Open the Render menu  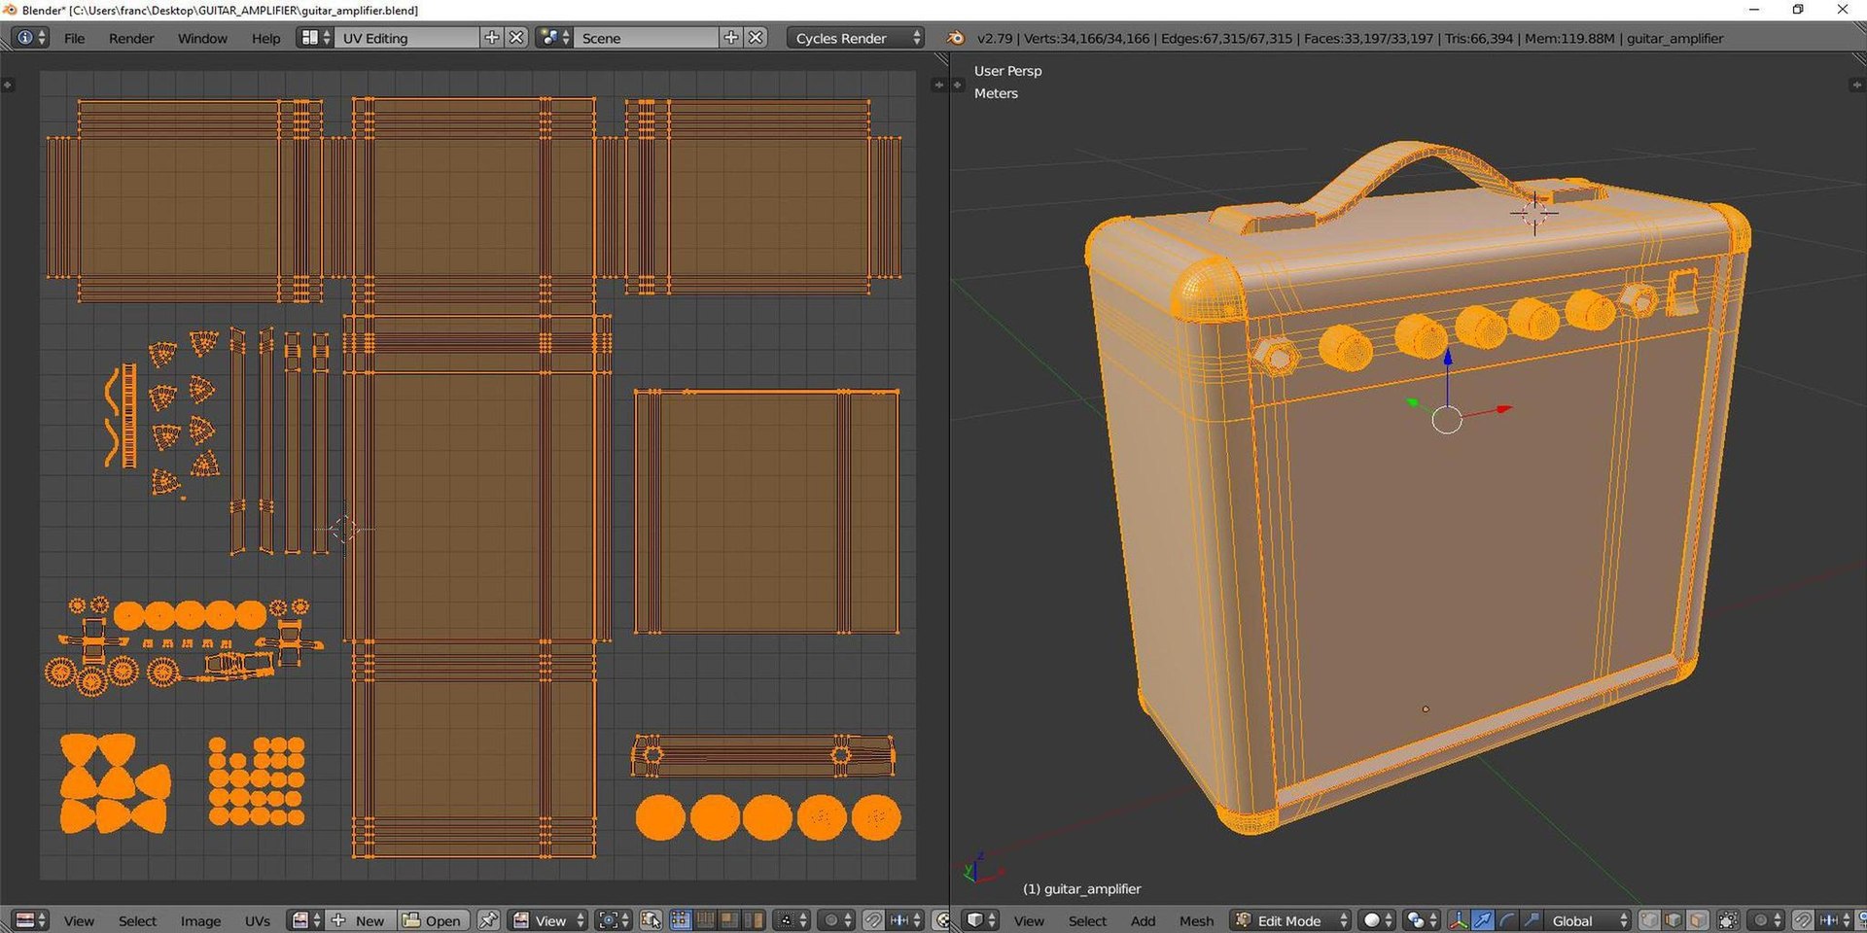point(131,38)
